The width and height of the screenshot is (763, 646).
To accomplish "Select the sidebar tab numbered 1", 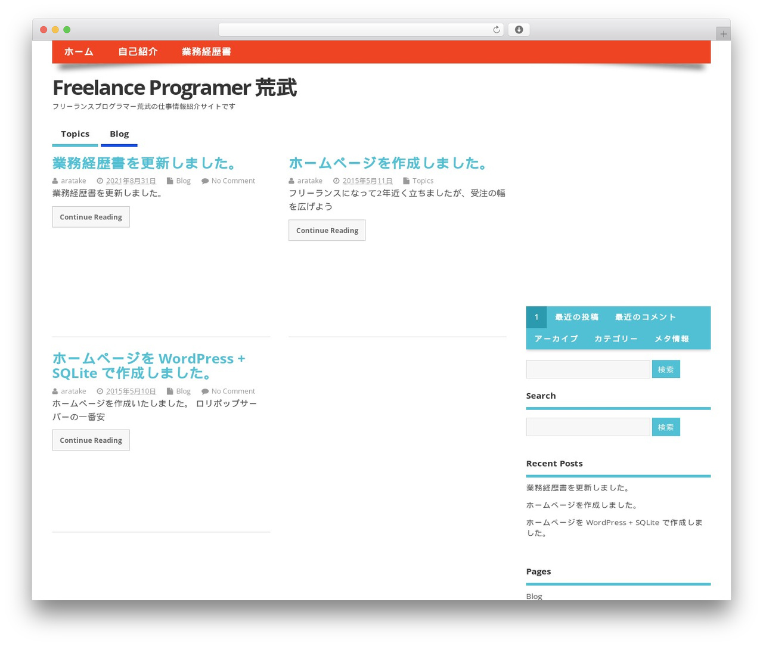I will coord(536,317).
